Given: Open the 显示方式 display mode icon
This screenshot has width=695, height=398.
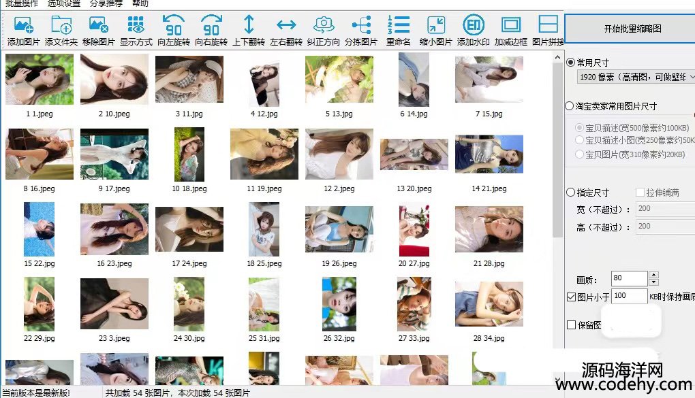Looking at the screenshot, I should (x=136, y=24).
